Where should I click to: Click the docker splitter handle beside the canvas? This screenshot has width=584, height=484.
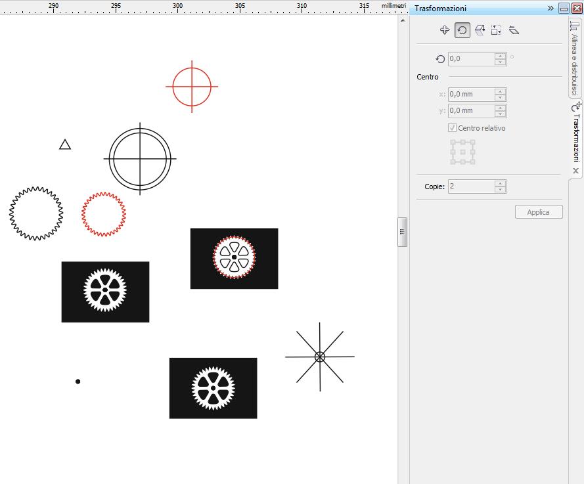[x=402, y=232]
